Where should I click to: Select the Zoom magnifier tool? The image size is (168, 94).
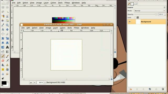click(7, 25)
